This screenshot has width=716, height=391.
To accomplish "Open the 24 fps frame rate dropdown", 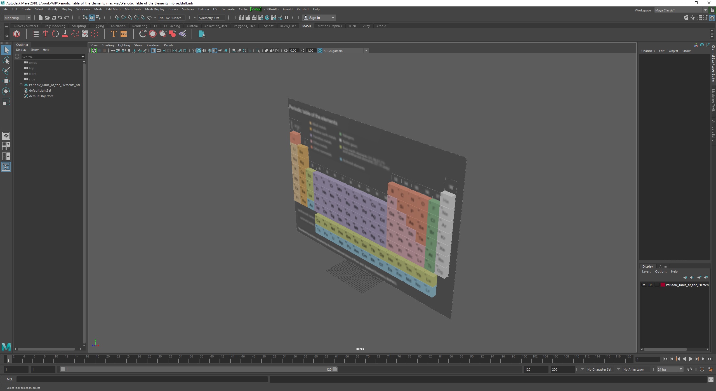I will pyautogui.click(x=680, y=369).
